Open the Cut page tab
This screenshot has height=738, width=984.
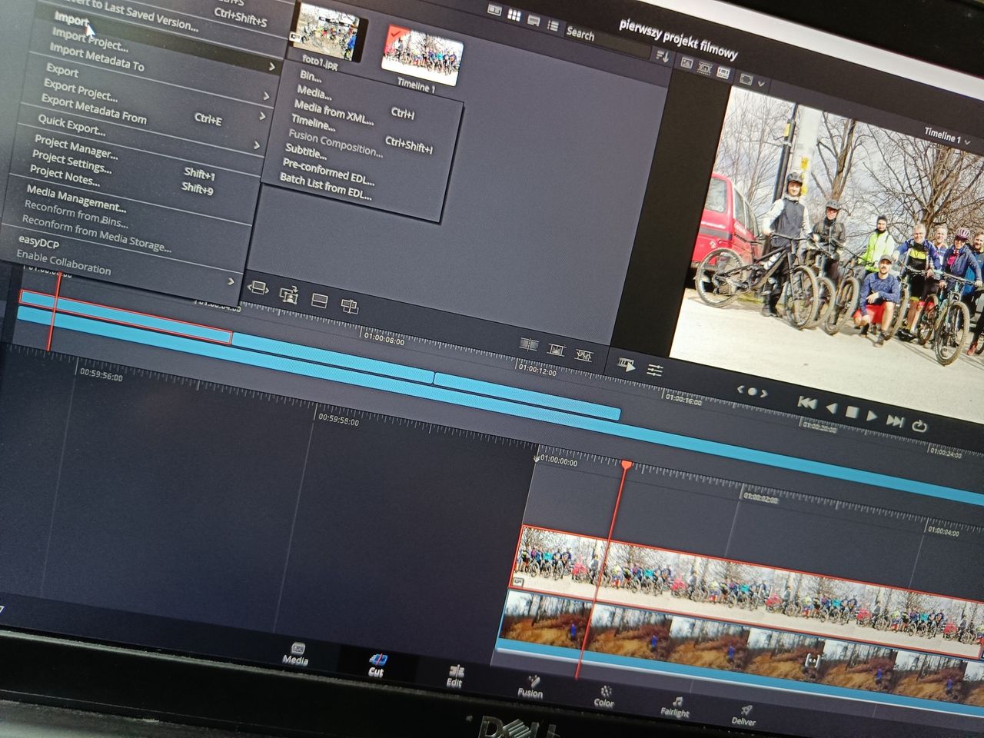(376, 666)
